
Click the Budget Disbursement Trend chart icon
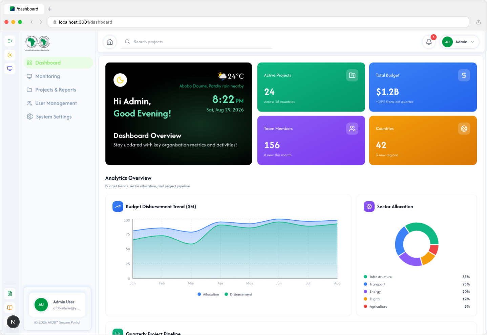point(118,207)
